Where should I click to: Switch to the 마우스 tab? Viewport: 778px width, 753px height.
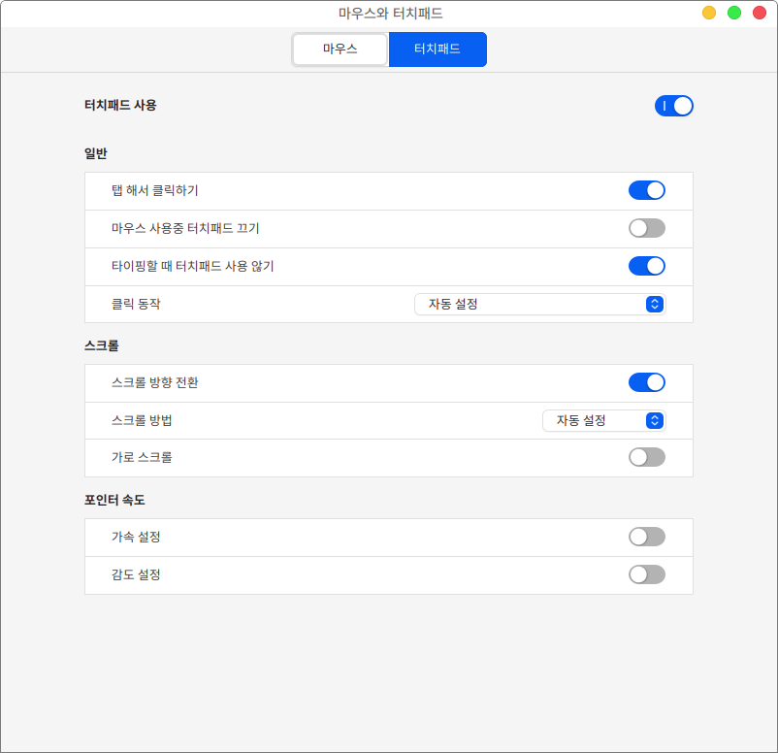click(x=340, y=49)
